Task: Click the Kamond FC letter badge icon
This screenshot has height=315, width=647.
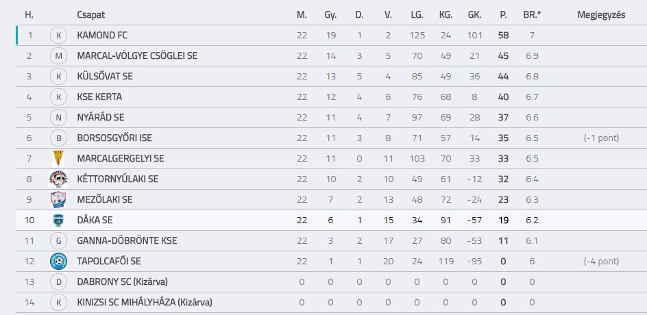Action: click(x=58, y=36)
